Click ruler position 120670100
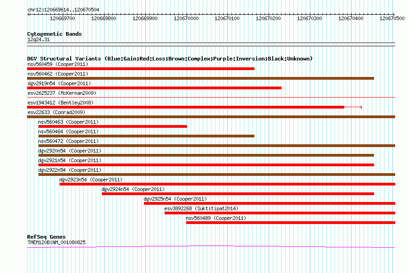Image resolution: width=408 pixels, height=273 pixels. (x=227, y=18)
